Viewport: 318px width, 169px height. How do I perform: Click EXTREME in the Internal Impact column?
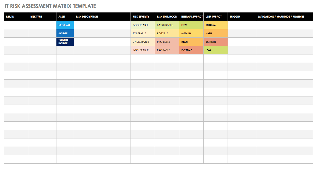191,50
